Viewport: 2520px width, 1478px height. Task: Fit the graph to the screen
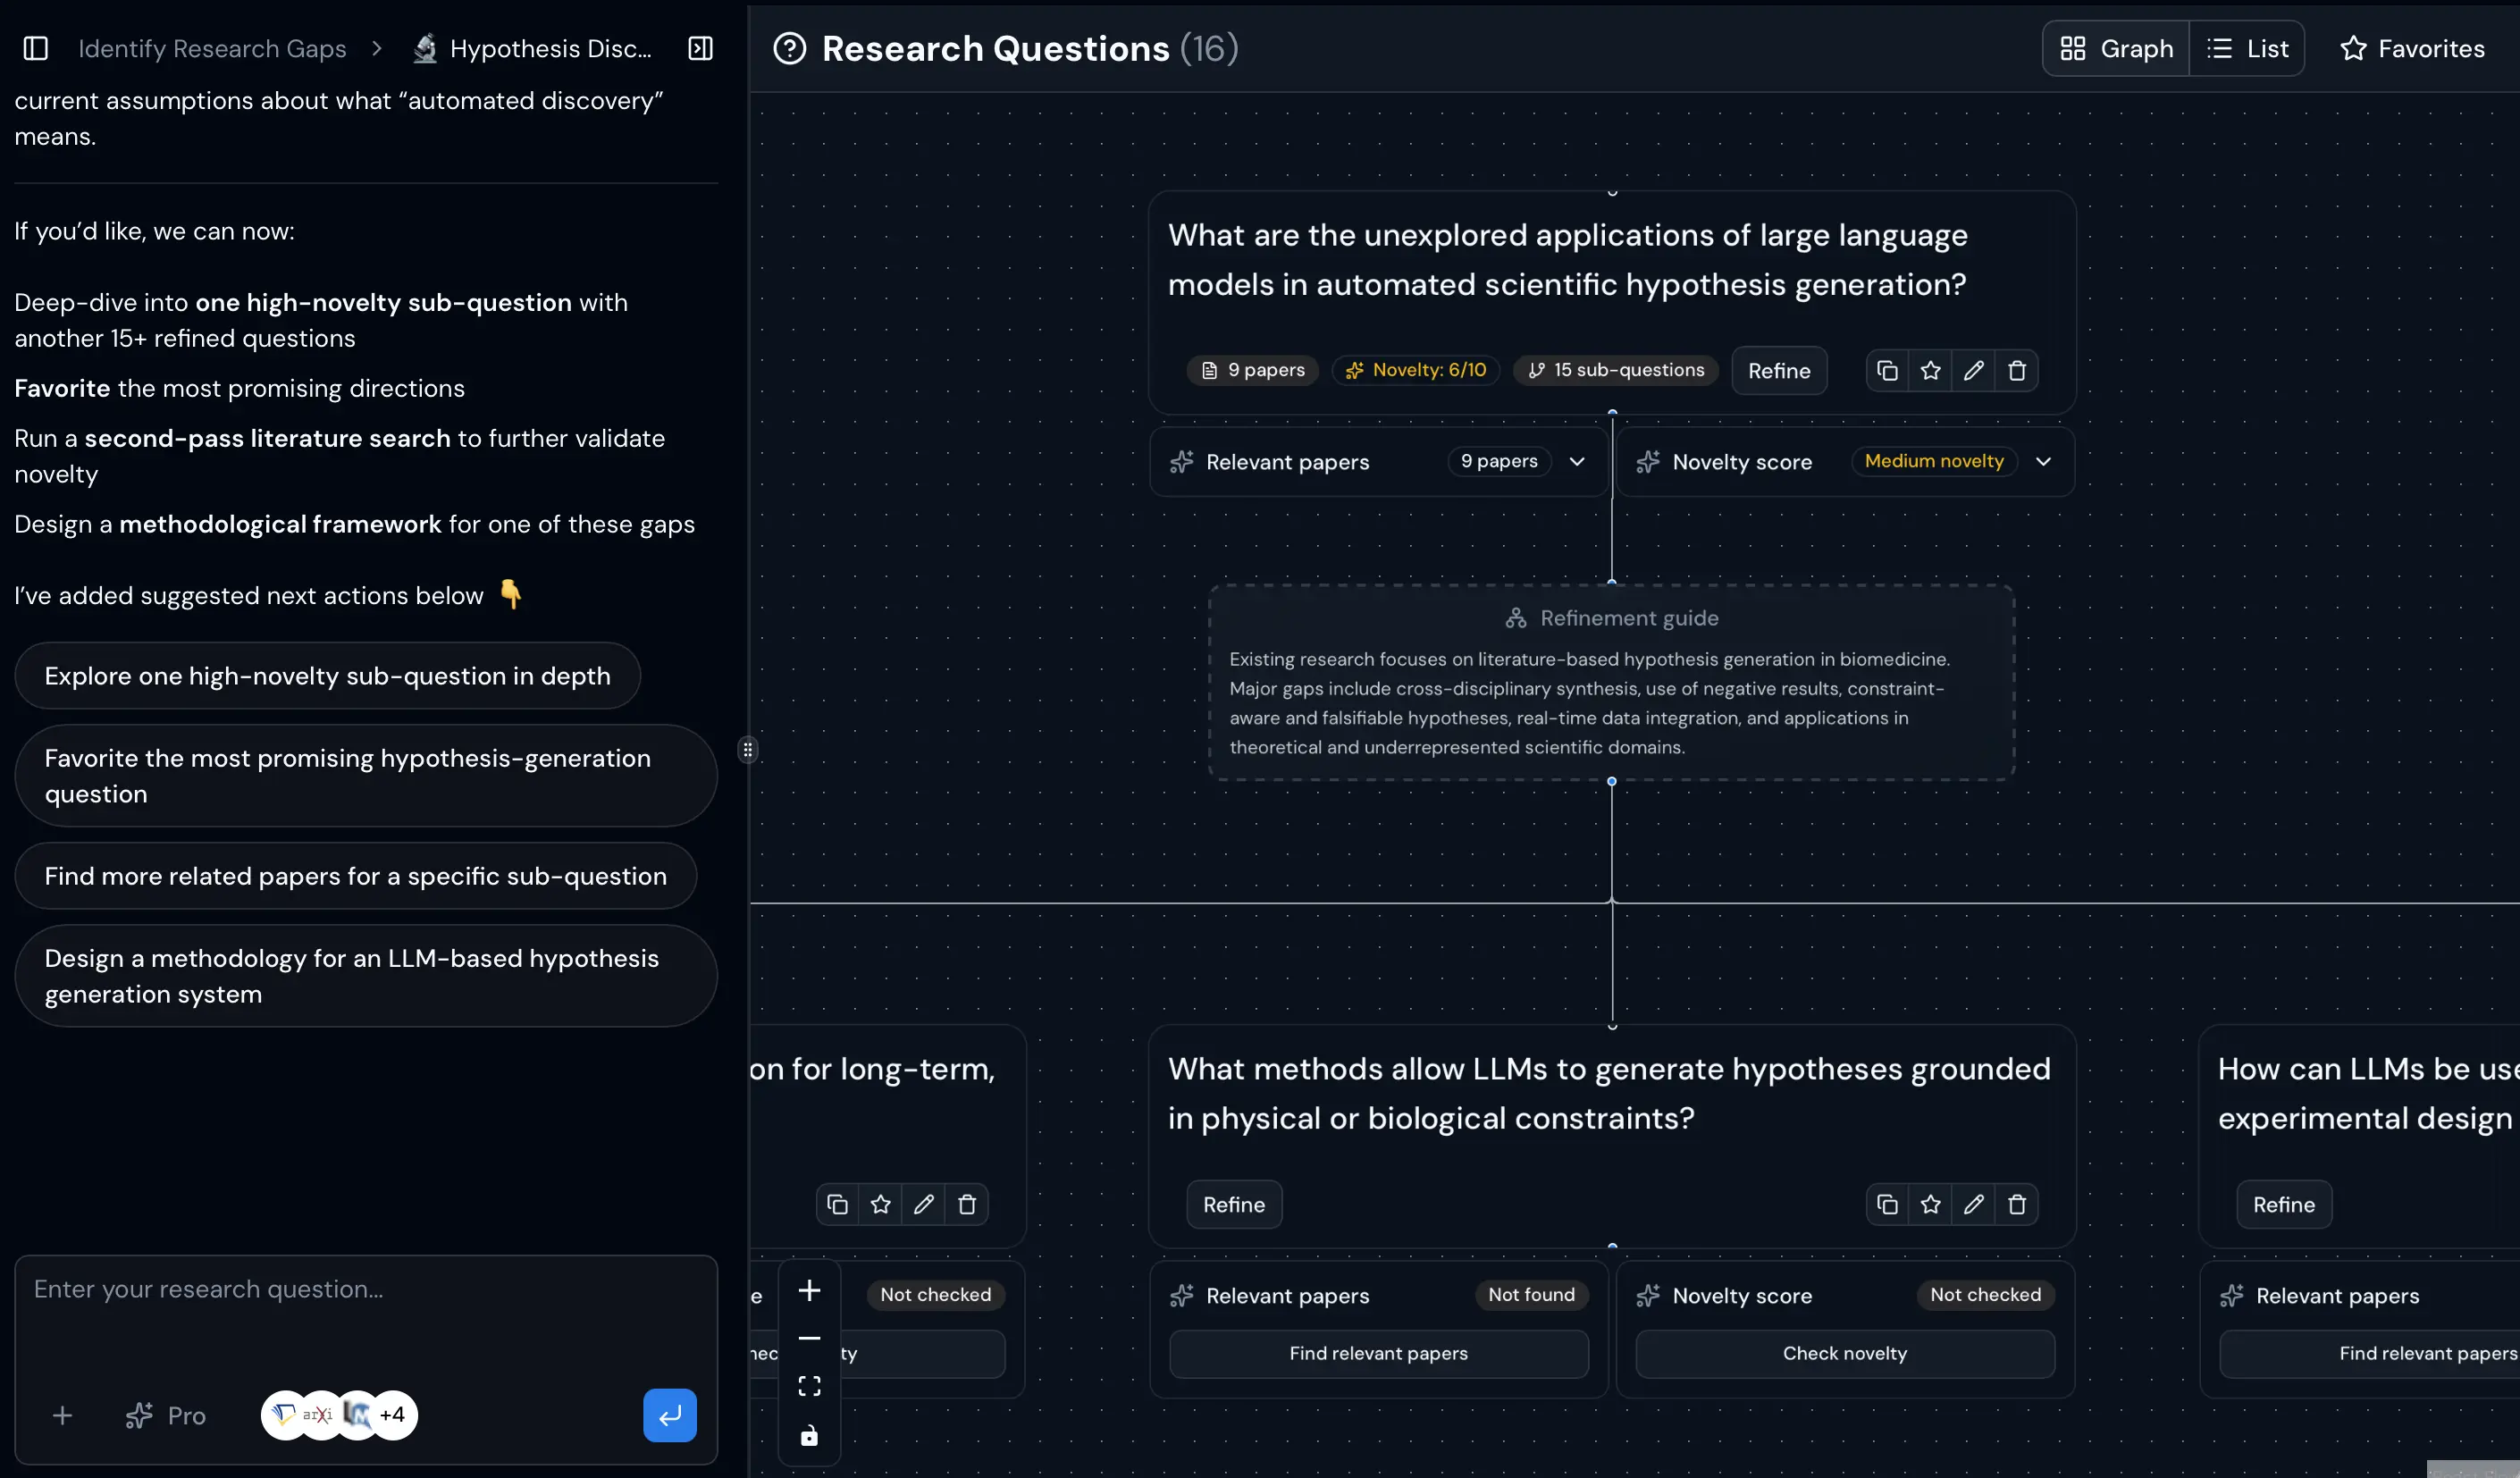[809, 1384]
